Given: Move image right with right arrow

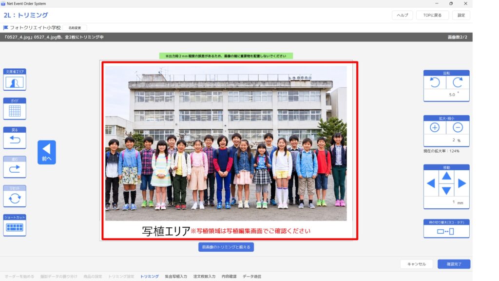Looking at the screenshot, I should coord(462,183).
